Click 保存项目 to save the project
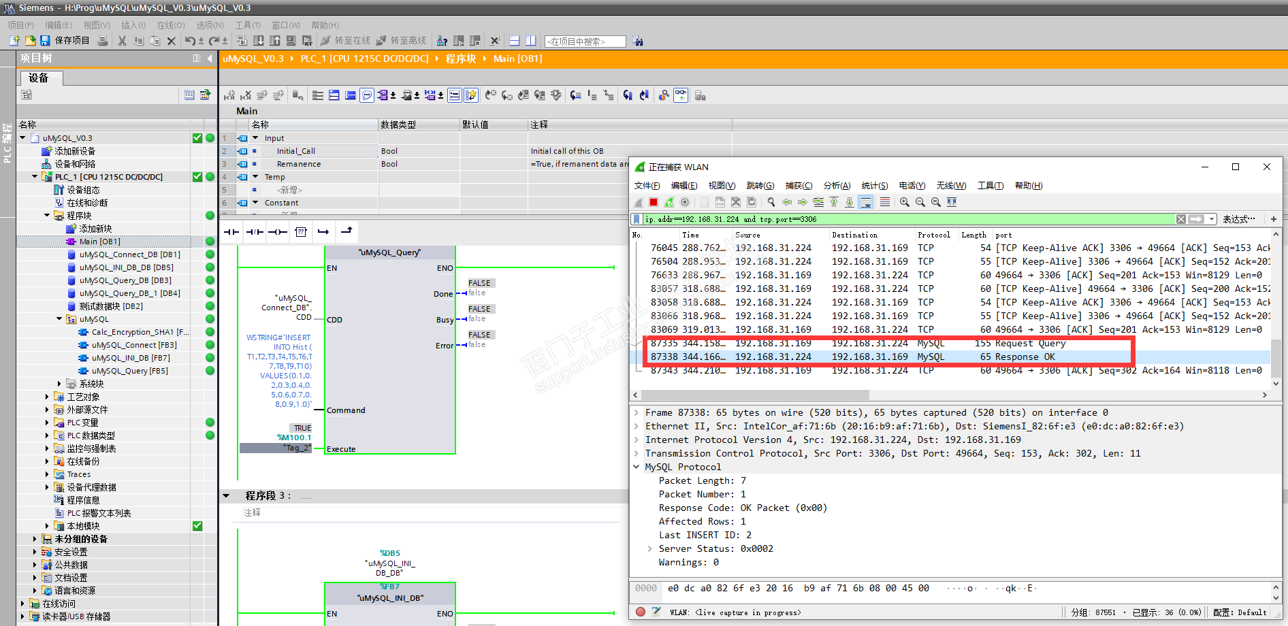Image resolution: width=1288 pixels, height=626 pixels. pyautogui.click(x=65, y=41)
